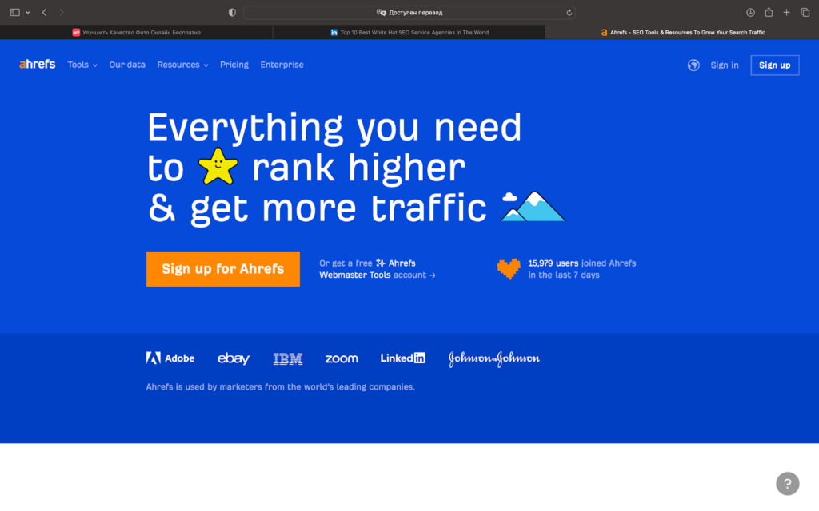Go forward in Safari history
The width and height of the screenshot is (819, 511).
[61, 12]
